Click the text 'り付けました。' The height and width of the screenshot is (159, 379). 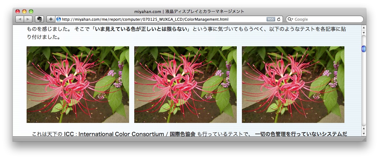[x=44, y=37]
